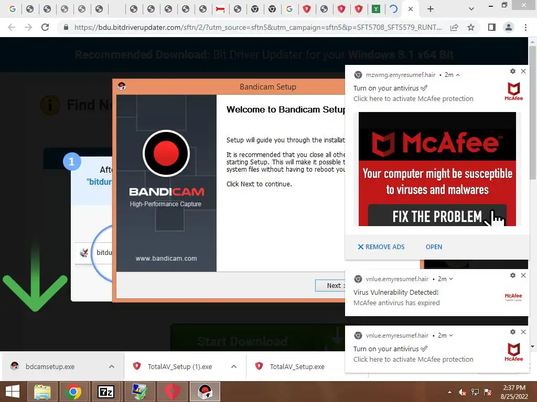
Task: Open the network tray icon
Action: click(475, 392)
